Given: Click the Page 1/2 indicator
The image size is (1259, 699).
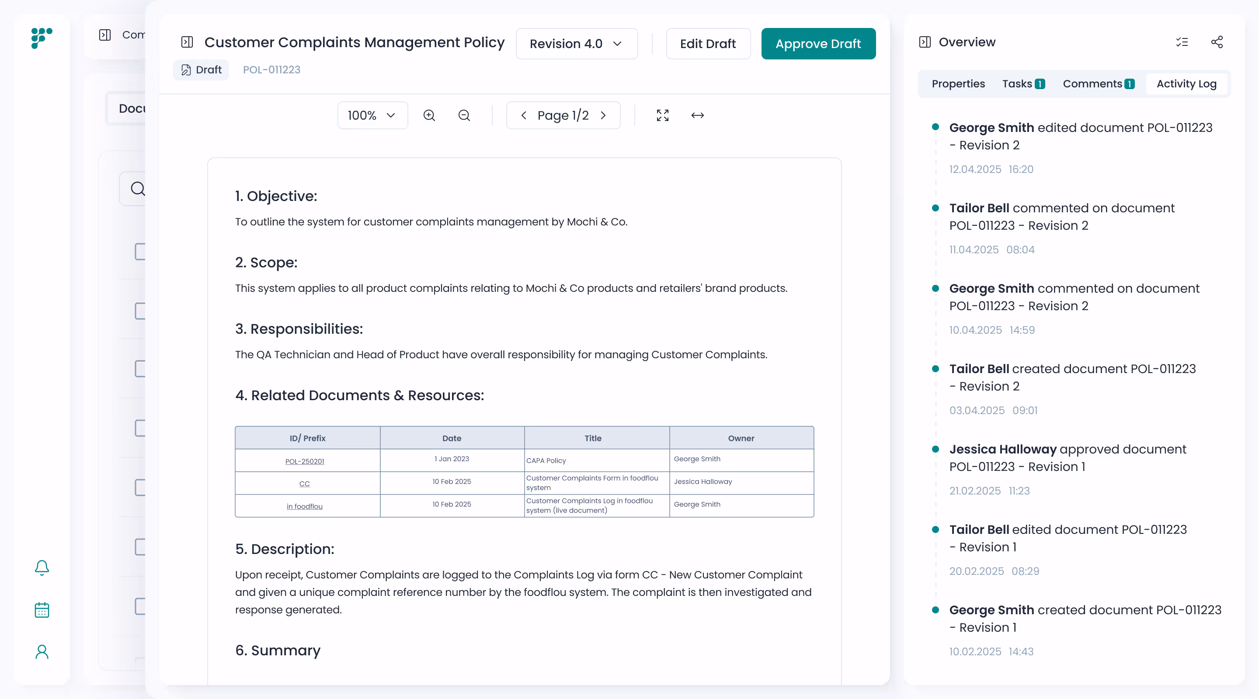Looking at the screenshot, I should coord(563,115).
